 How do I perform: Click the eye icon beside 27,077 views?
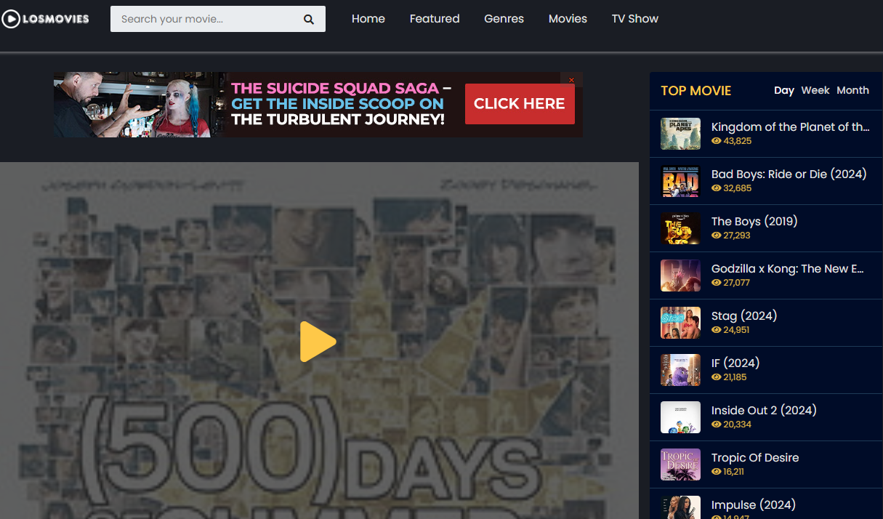717,283
